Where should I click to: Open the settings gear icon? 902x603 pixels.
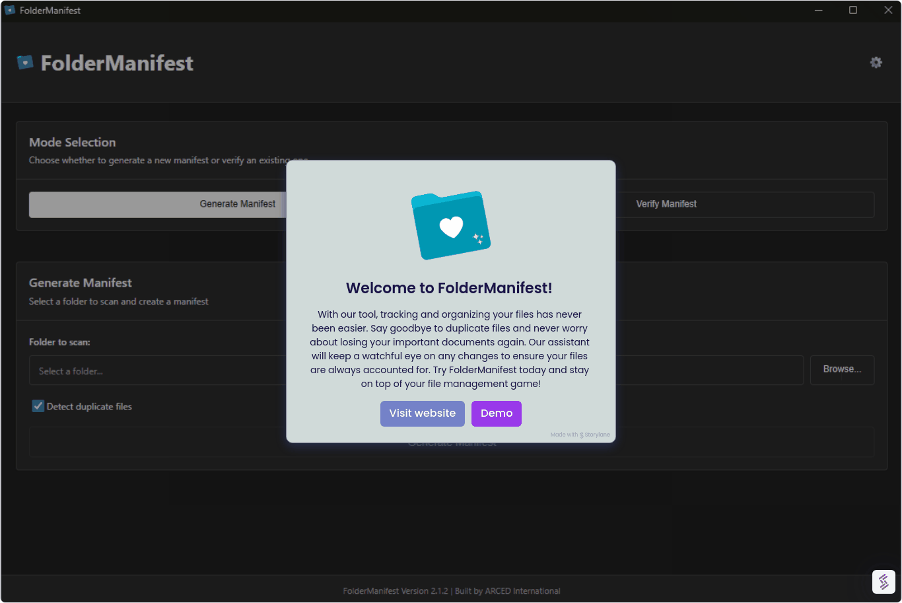pos(876,62)
